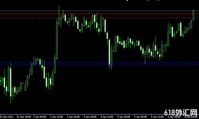Select the 5 Jan 04:00 time label
This screenshot has width=199, height=119.
click(x=140, y=117)
